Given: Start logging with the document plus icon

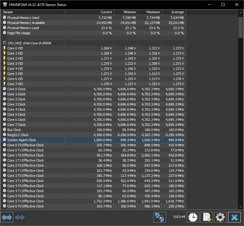Looking at the screenshot, I should 207,217.
